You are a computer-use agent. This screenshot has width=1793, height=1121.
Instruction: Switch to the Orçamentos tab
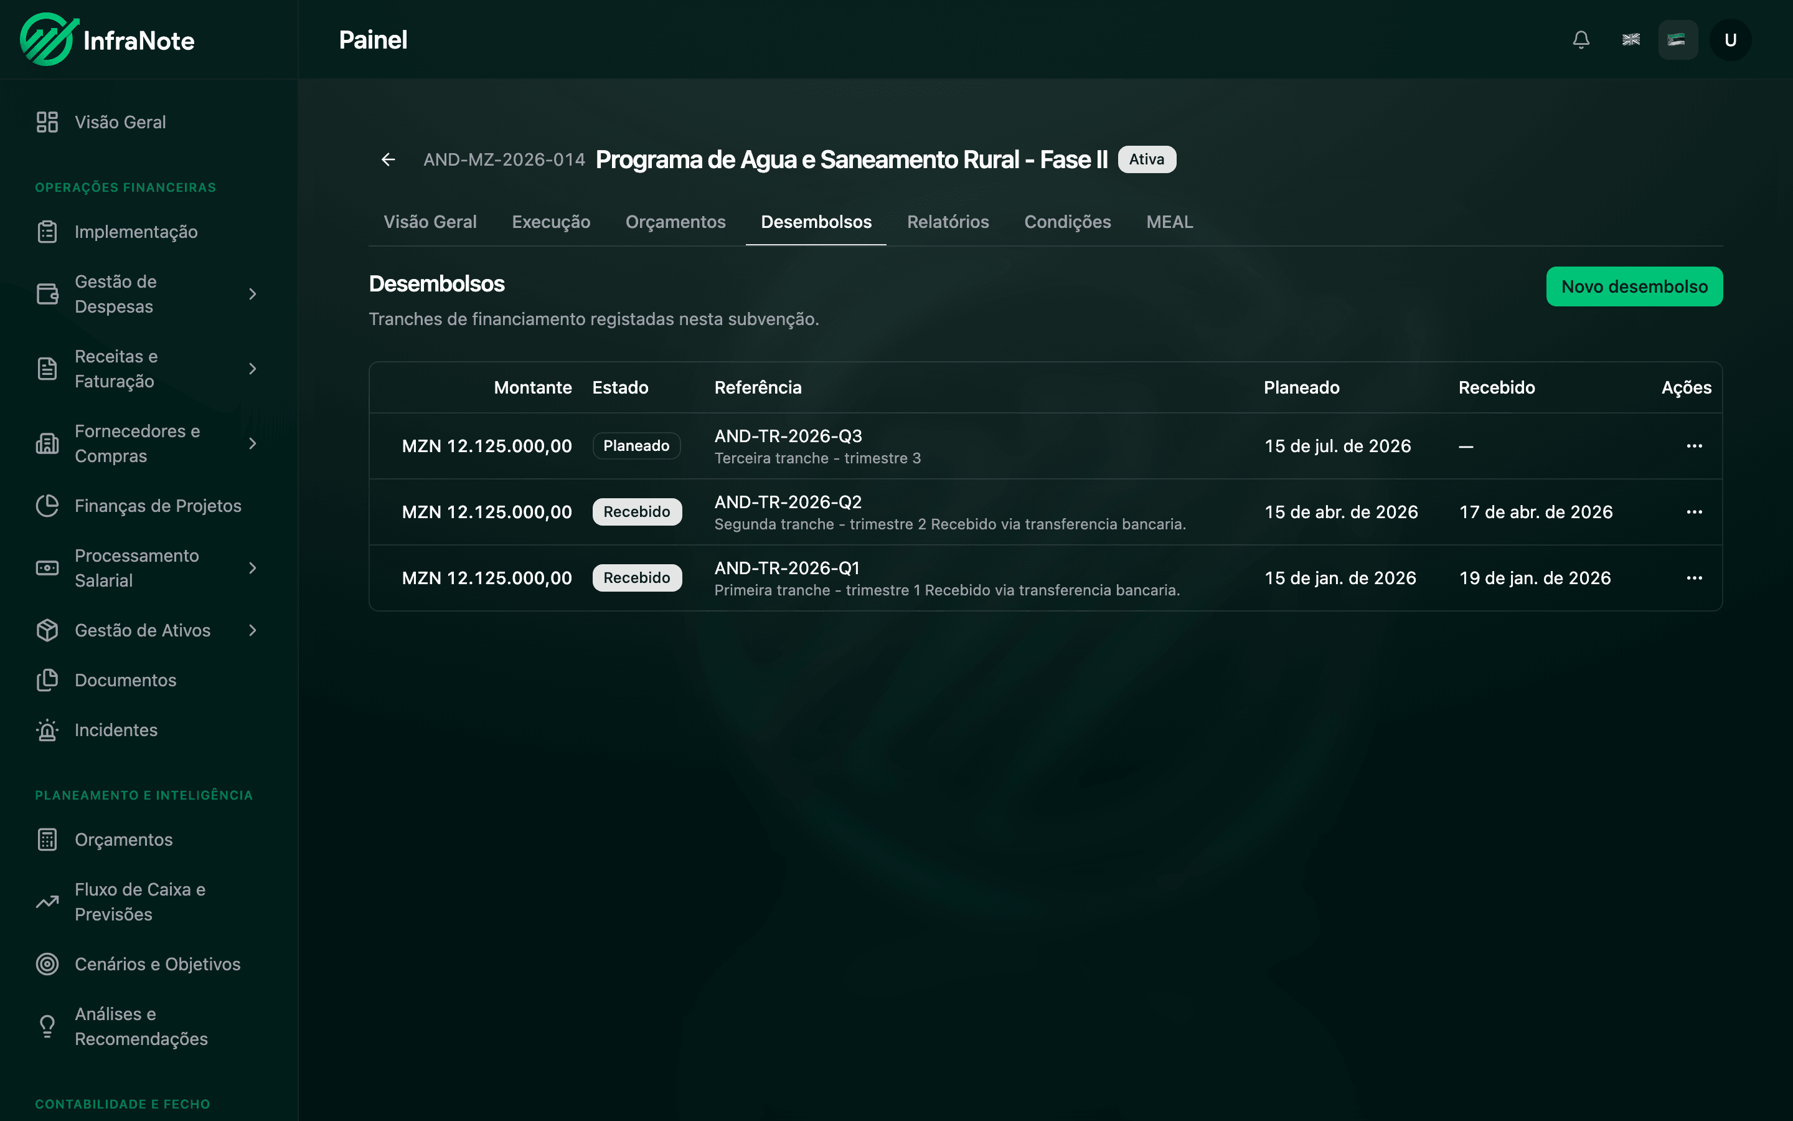pos(675,222)
